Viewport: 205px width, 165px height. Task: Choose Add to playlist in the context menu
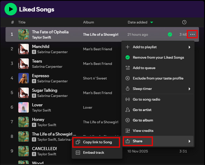tap(158, 47)
